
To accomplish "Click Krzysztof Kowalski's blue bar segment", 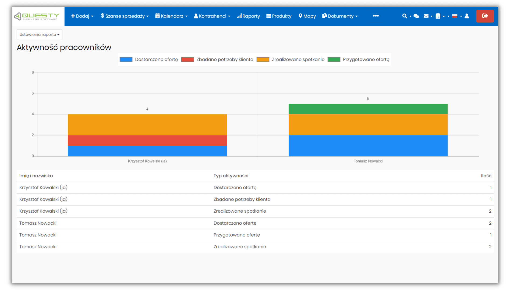I will [x=147, y=151].
